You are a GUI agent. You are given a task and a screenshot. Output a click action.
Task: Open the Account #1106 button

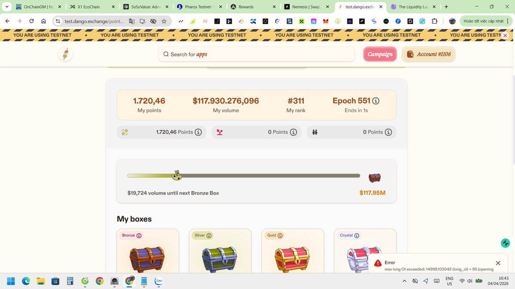coord(428,54)
